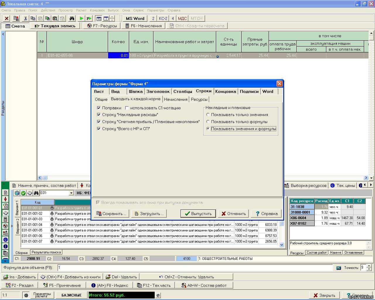Click the split window layout icon

(106, 18)
